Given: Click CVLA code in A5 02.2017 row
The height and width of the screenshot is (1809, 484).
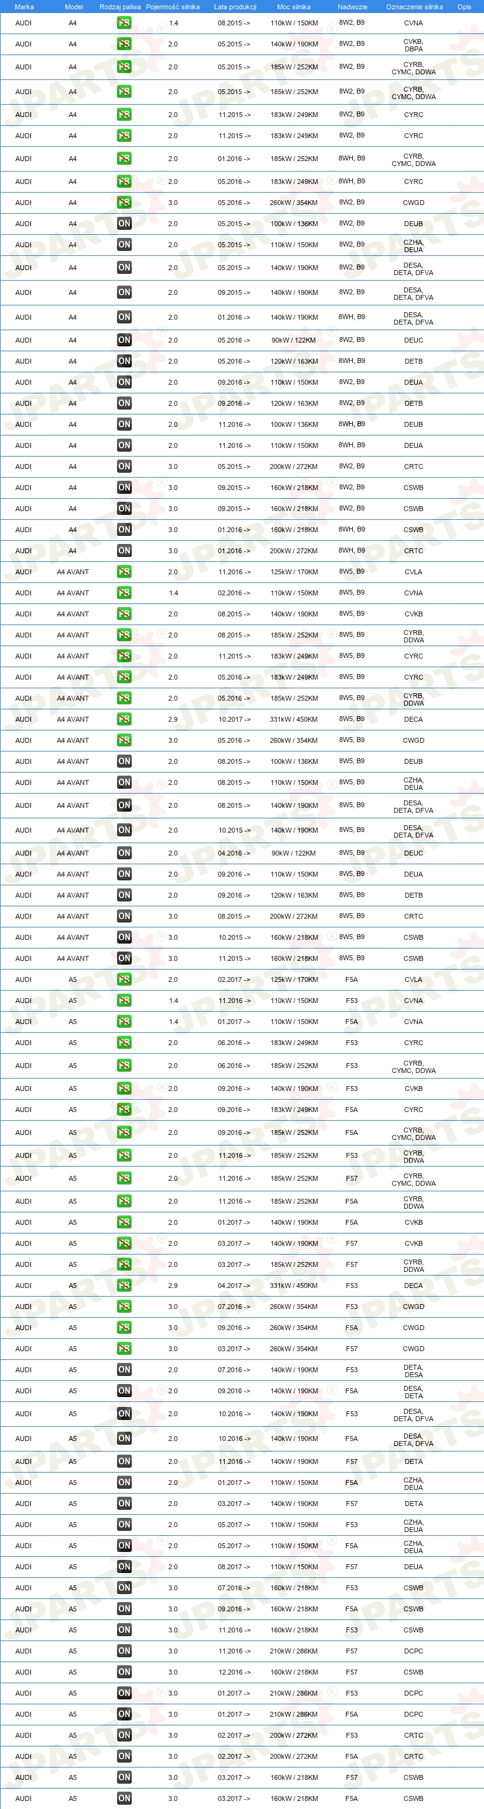Looking at the screenshot, I should click(414, 979).
